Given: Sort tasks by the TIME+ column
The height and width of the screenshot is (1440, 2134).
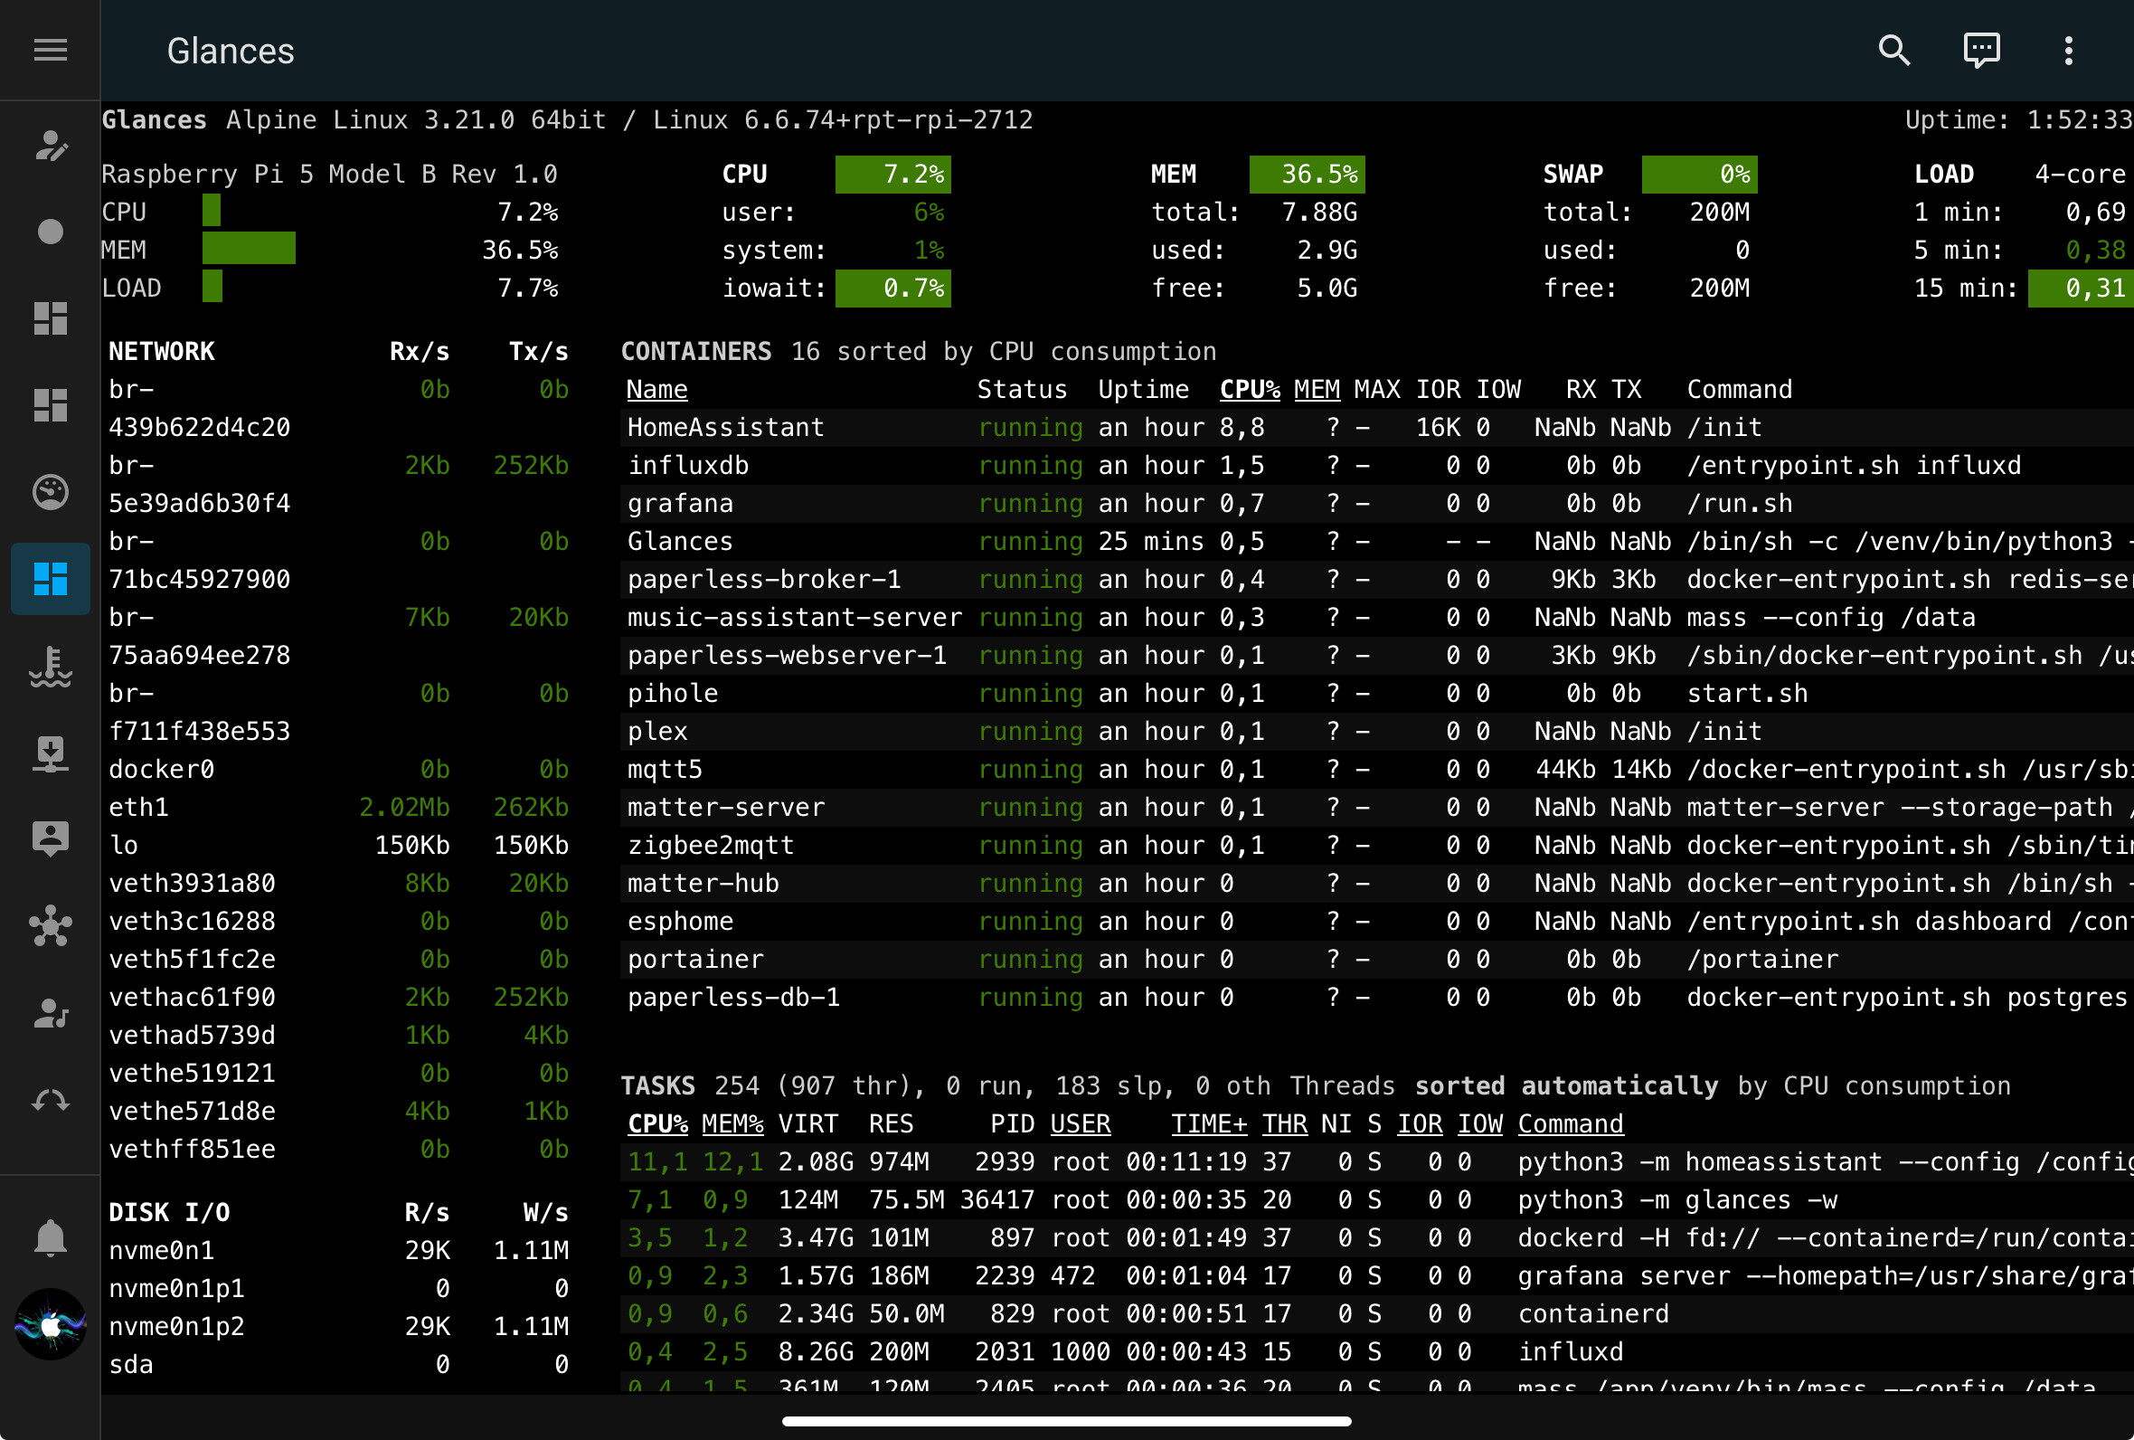Looking at the screenshot, I should click(1208, 1123).
